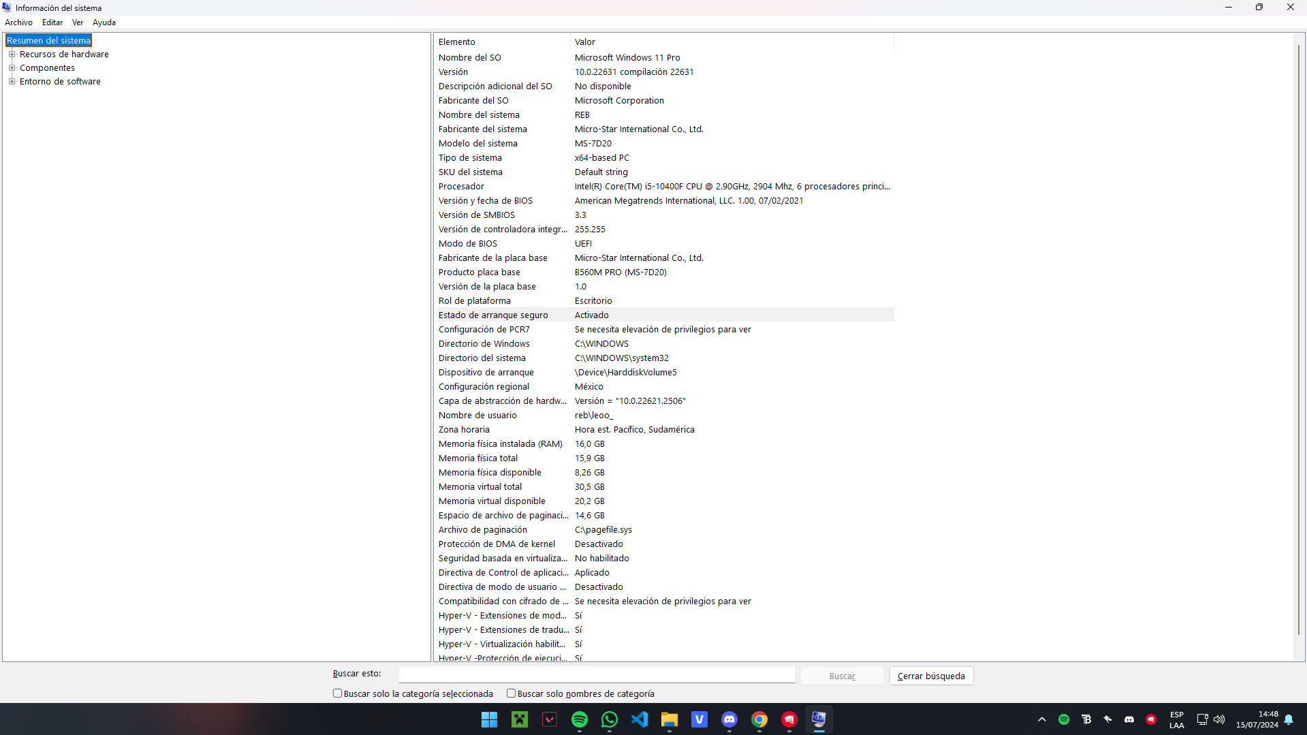Screen dimensions: 1307x735
Task: Select Resumen del sistema tree item
Action: click(x=48, y=41)
